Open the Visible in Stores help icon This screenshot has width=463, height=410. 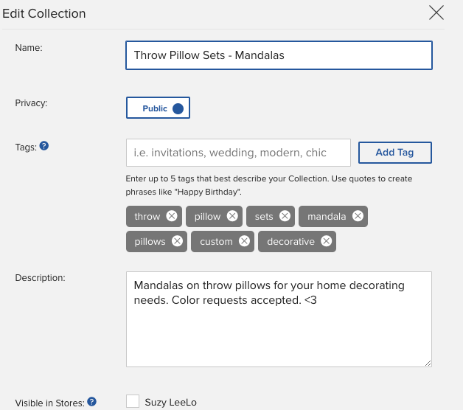tap(91, 402)
